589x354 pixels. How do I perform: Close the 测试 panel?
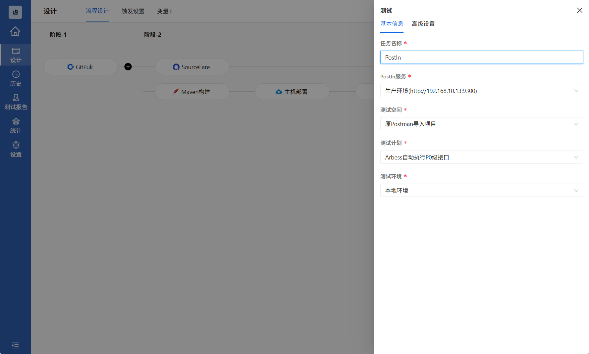(580, 10)
